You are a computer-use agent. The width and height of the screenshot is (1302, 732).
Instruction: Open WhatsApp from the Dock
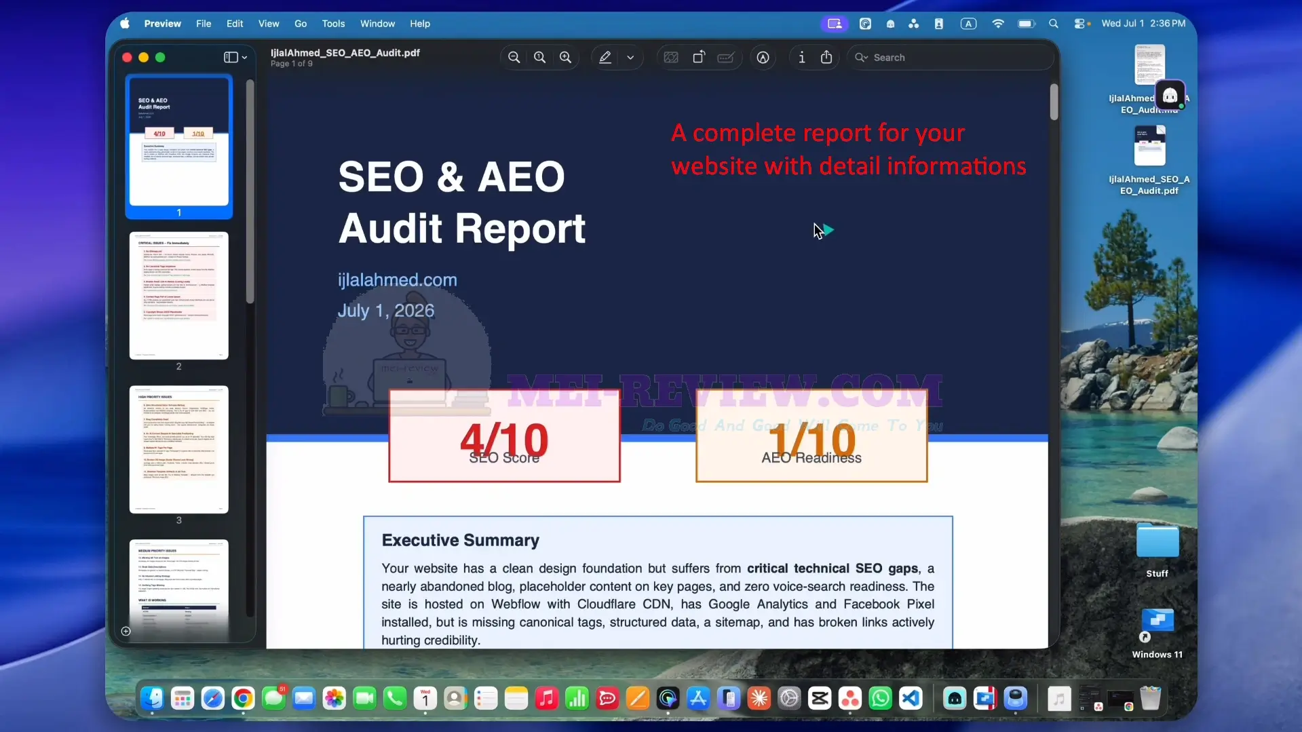click(x=881, y=698)
